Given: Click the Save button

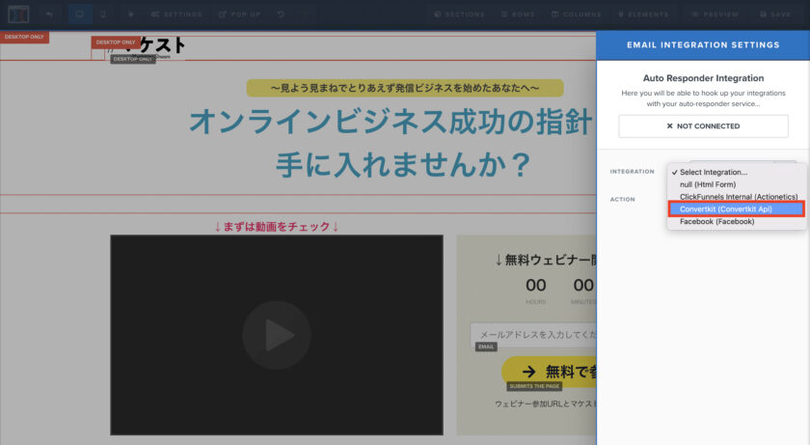Looking at the screenshot, I should (775, 14).
